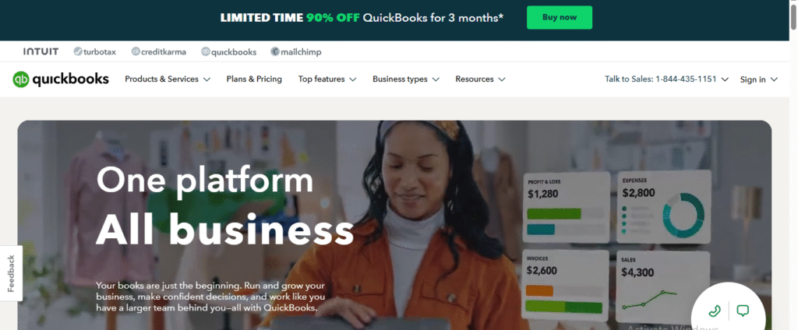Open the Business types dropdown
798x330 pixels.
pyautogui.click(x=406, y=79)
